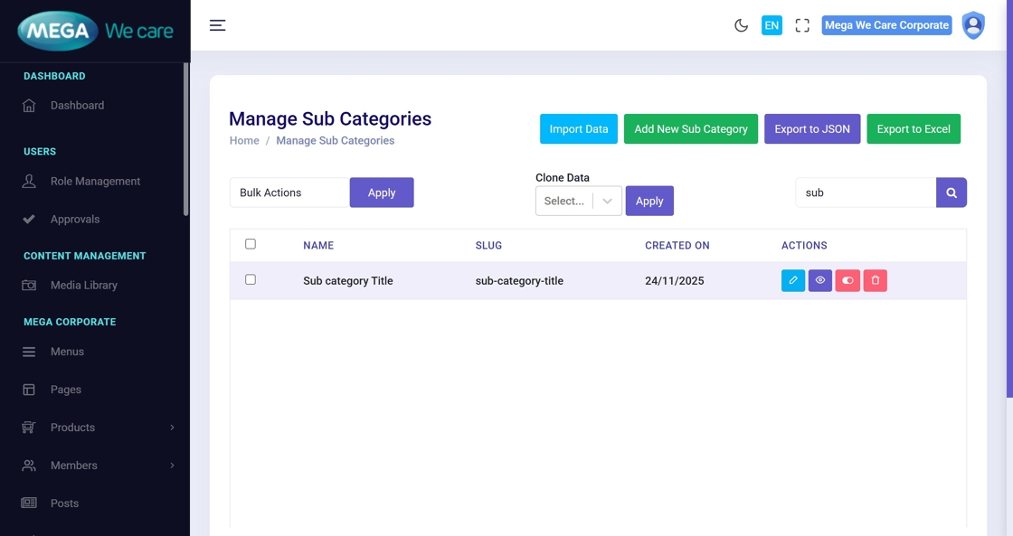Open the Clone Data Select dropdown
The image size is (1013, 536).
coord(578,201)
